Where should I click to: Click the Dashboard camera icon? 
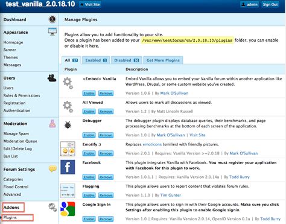(52, 19)
